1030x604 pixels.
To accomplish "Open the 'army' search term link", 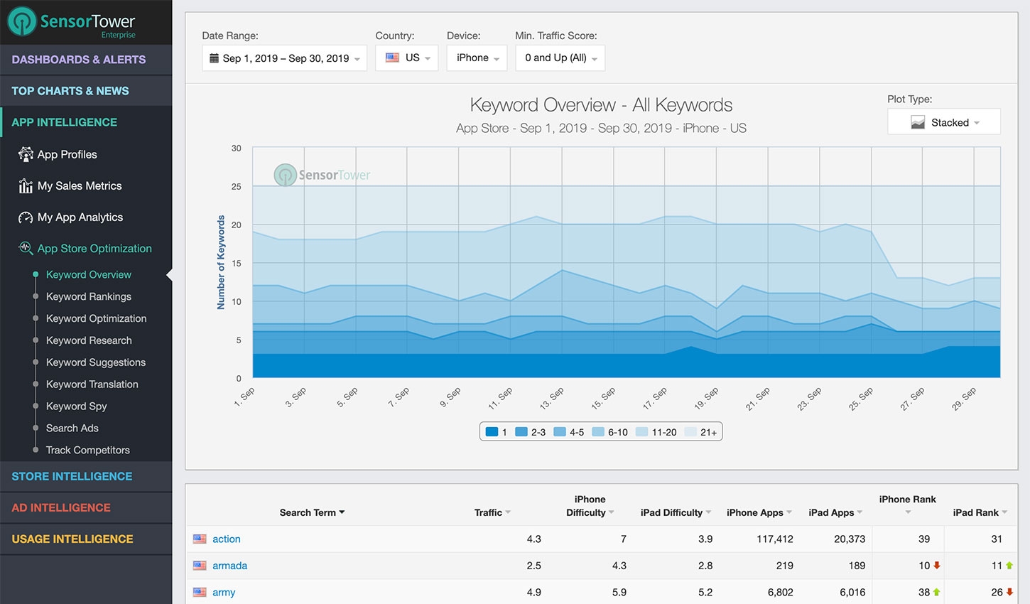I will [x=224, y=593].
